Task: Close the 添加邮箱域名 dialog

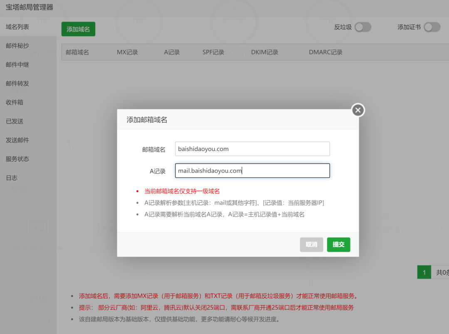Action: pos(358,110)
